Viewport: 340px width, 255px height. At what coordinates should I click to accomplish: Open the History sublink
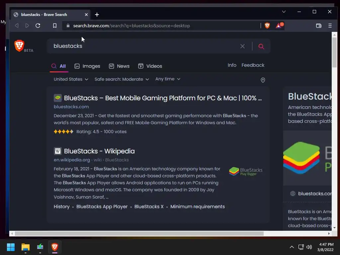click(61, 207)
